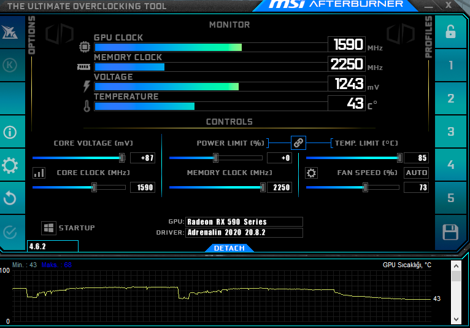
Task: Click the version 4.6.2 label
Action: [x=37, y=246]
